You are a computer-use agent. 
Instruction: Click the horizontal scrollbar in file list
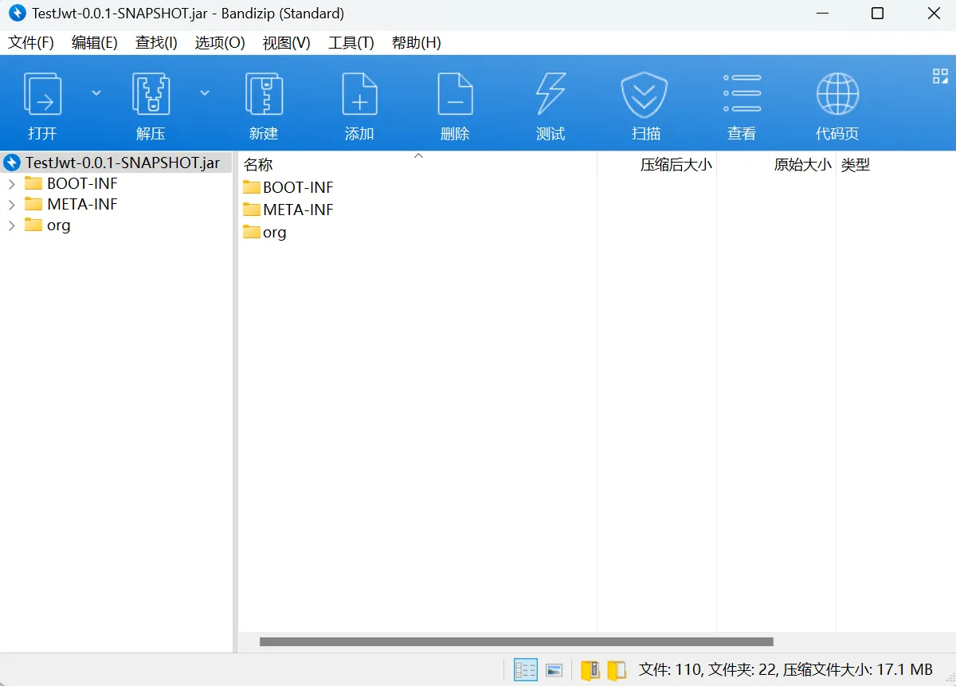point(516,641)
